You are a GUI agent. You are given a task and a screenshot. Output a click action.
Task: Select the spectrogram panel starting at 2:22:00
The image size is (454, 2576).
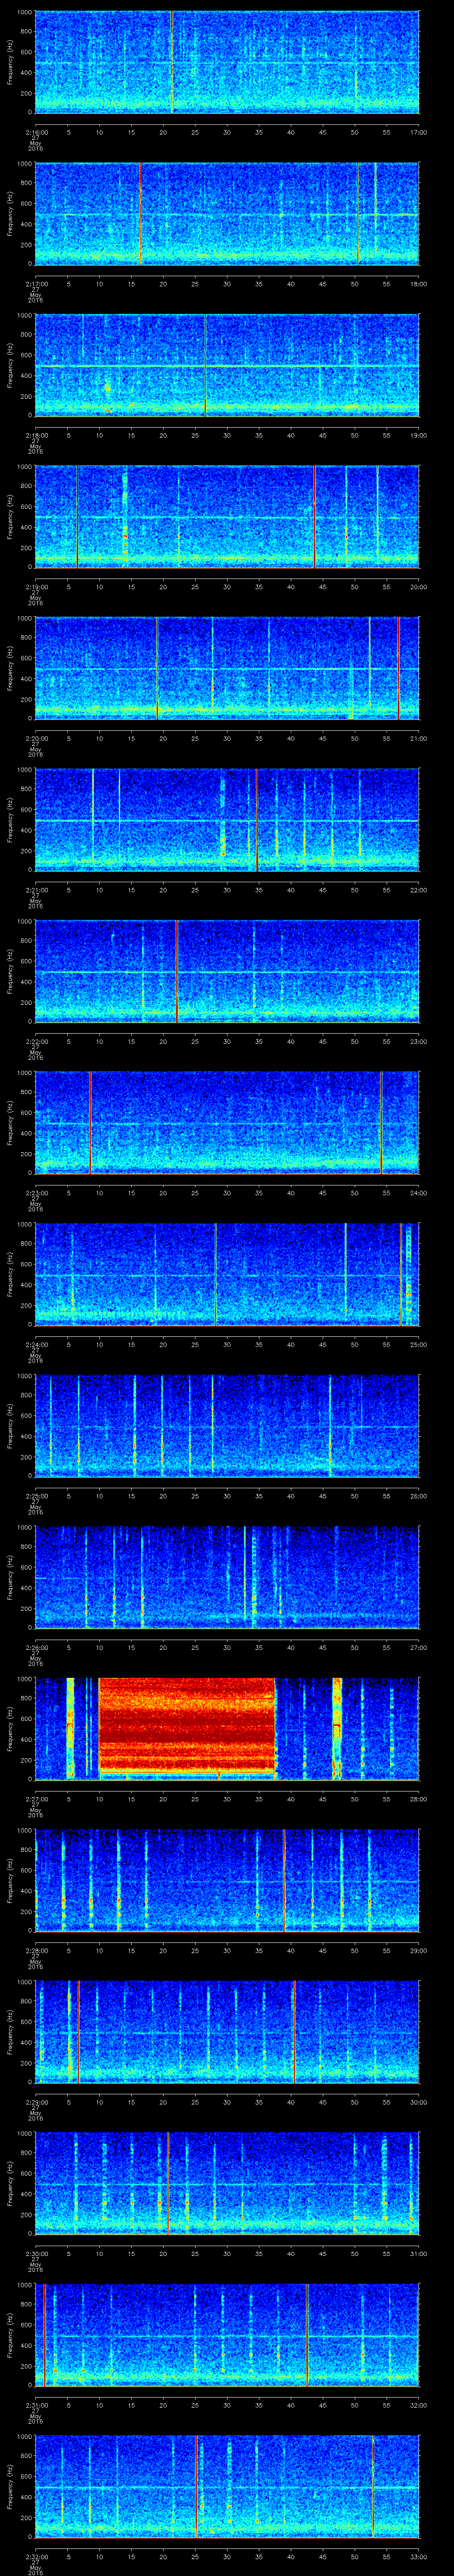coord(227,971)
